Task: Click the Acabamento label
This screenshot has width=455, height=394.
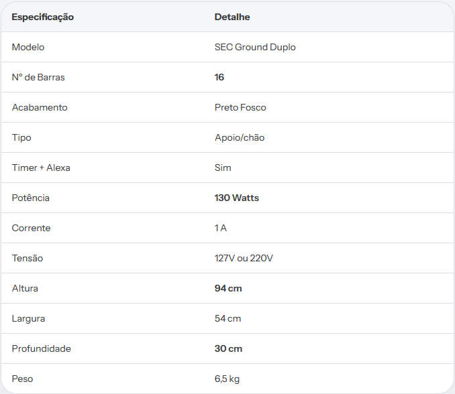Action: [40, 107]
